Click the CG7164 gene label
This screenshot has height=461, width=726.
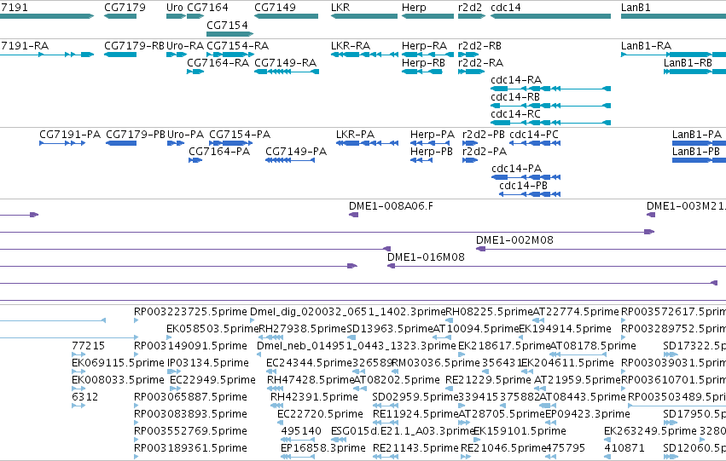207,8
